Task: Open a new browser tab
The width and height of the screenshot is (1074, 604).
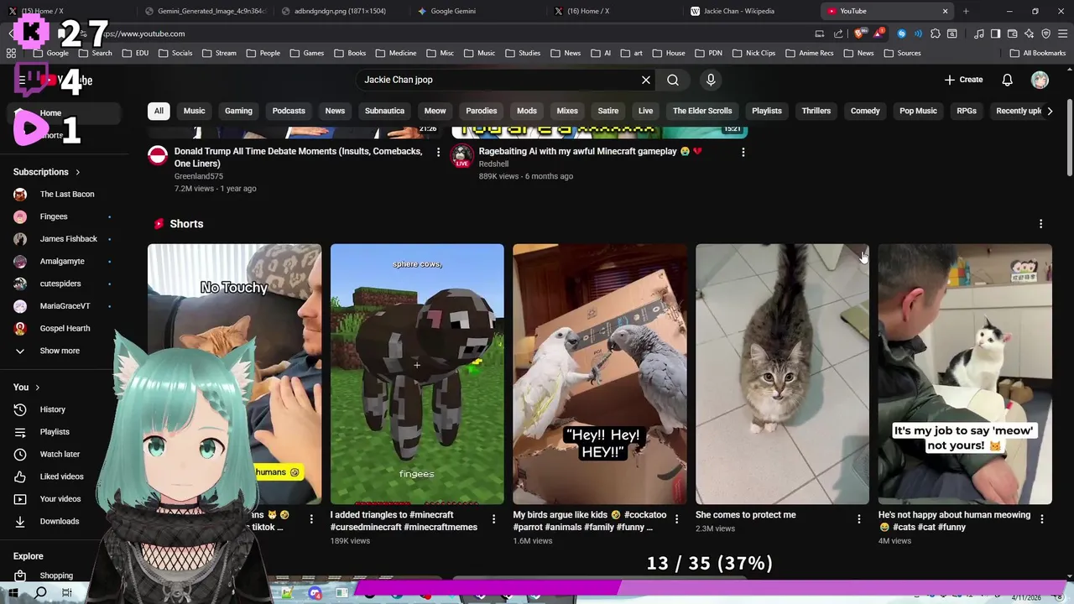Action: pyautogui.click(x=966, y=11)
